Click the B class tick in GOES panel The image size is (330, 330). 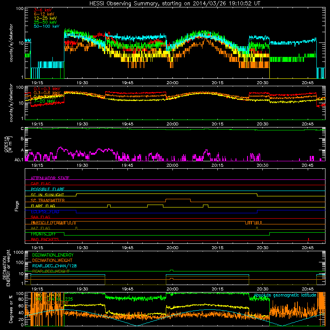pos(22,139)
